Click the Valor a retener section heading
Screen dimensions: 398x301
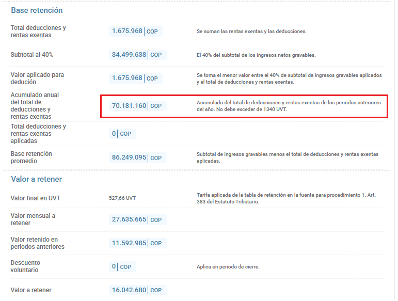coord(37,179)
